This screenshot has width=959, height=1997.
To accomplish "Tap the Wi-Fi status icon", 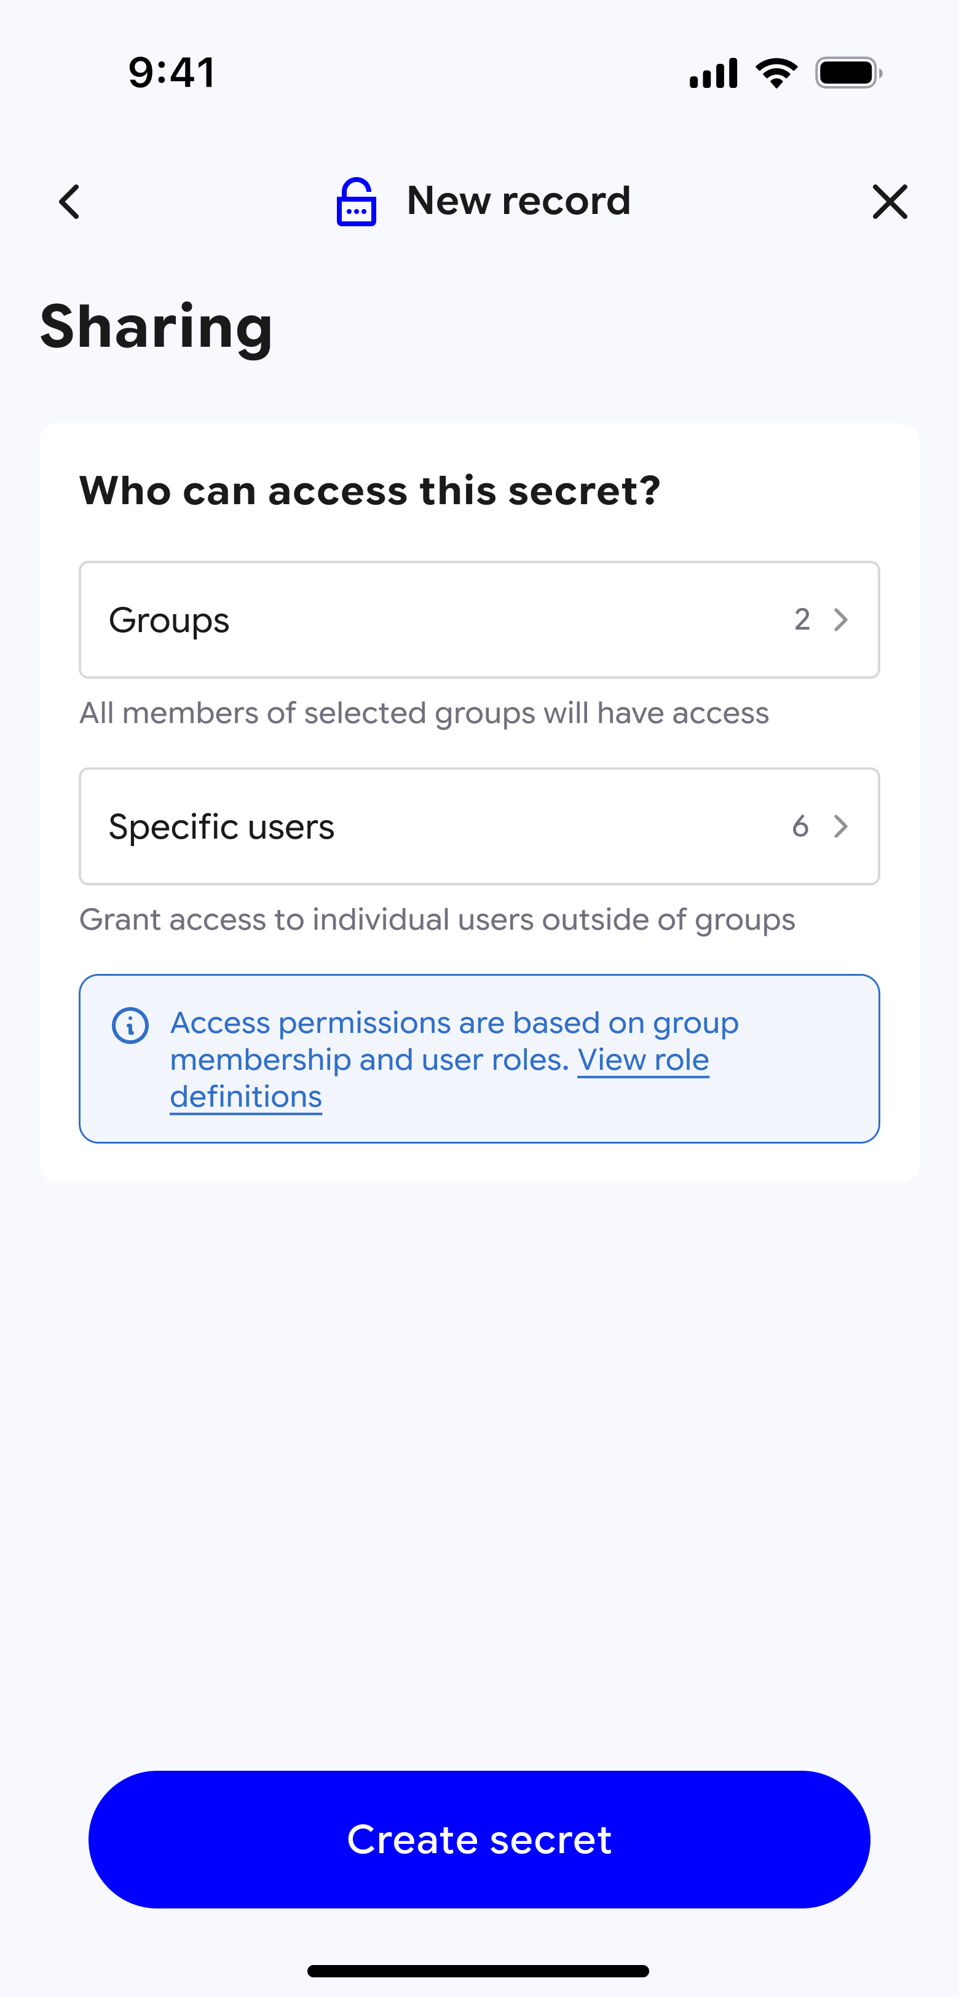I will coord(776,73).
